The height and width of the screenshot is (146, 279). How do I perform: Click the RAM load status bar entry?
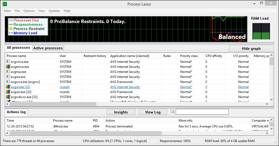(x=230, y=141)
